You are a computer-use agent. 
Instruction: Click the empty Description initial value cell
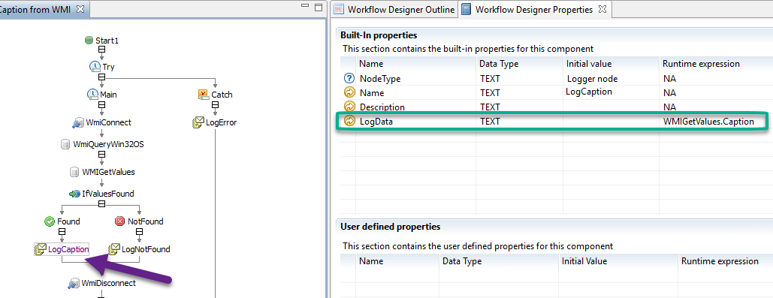point(611,107)
